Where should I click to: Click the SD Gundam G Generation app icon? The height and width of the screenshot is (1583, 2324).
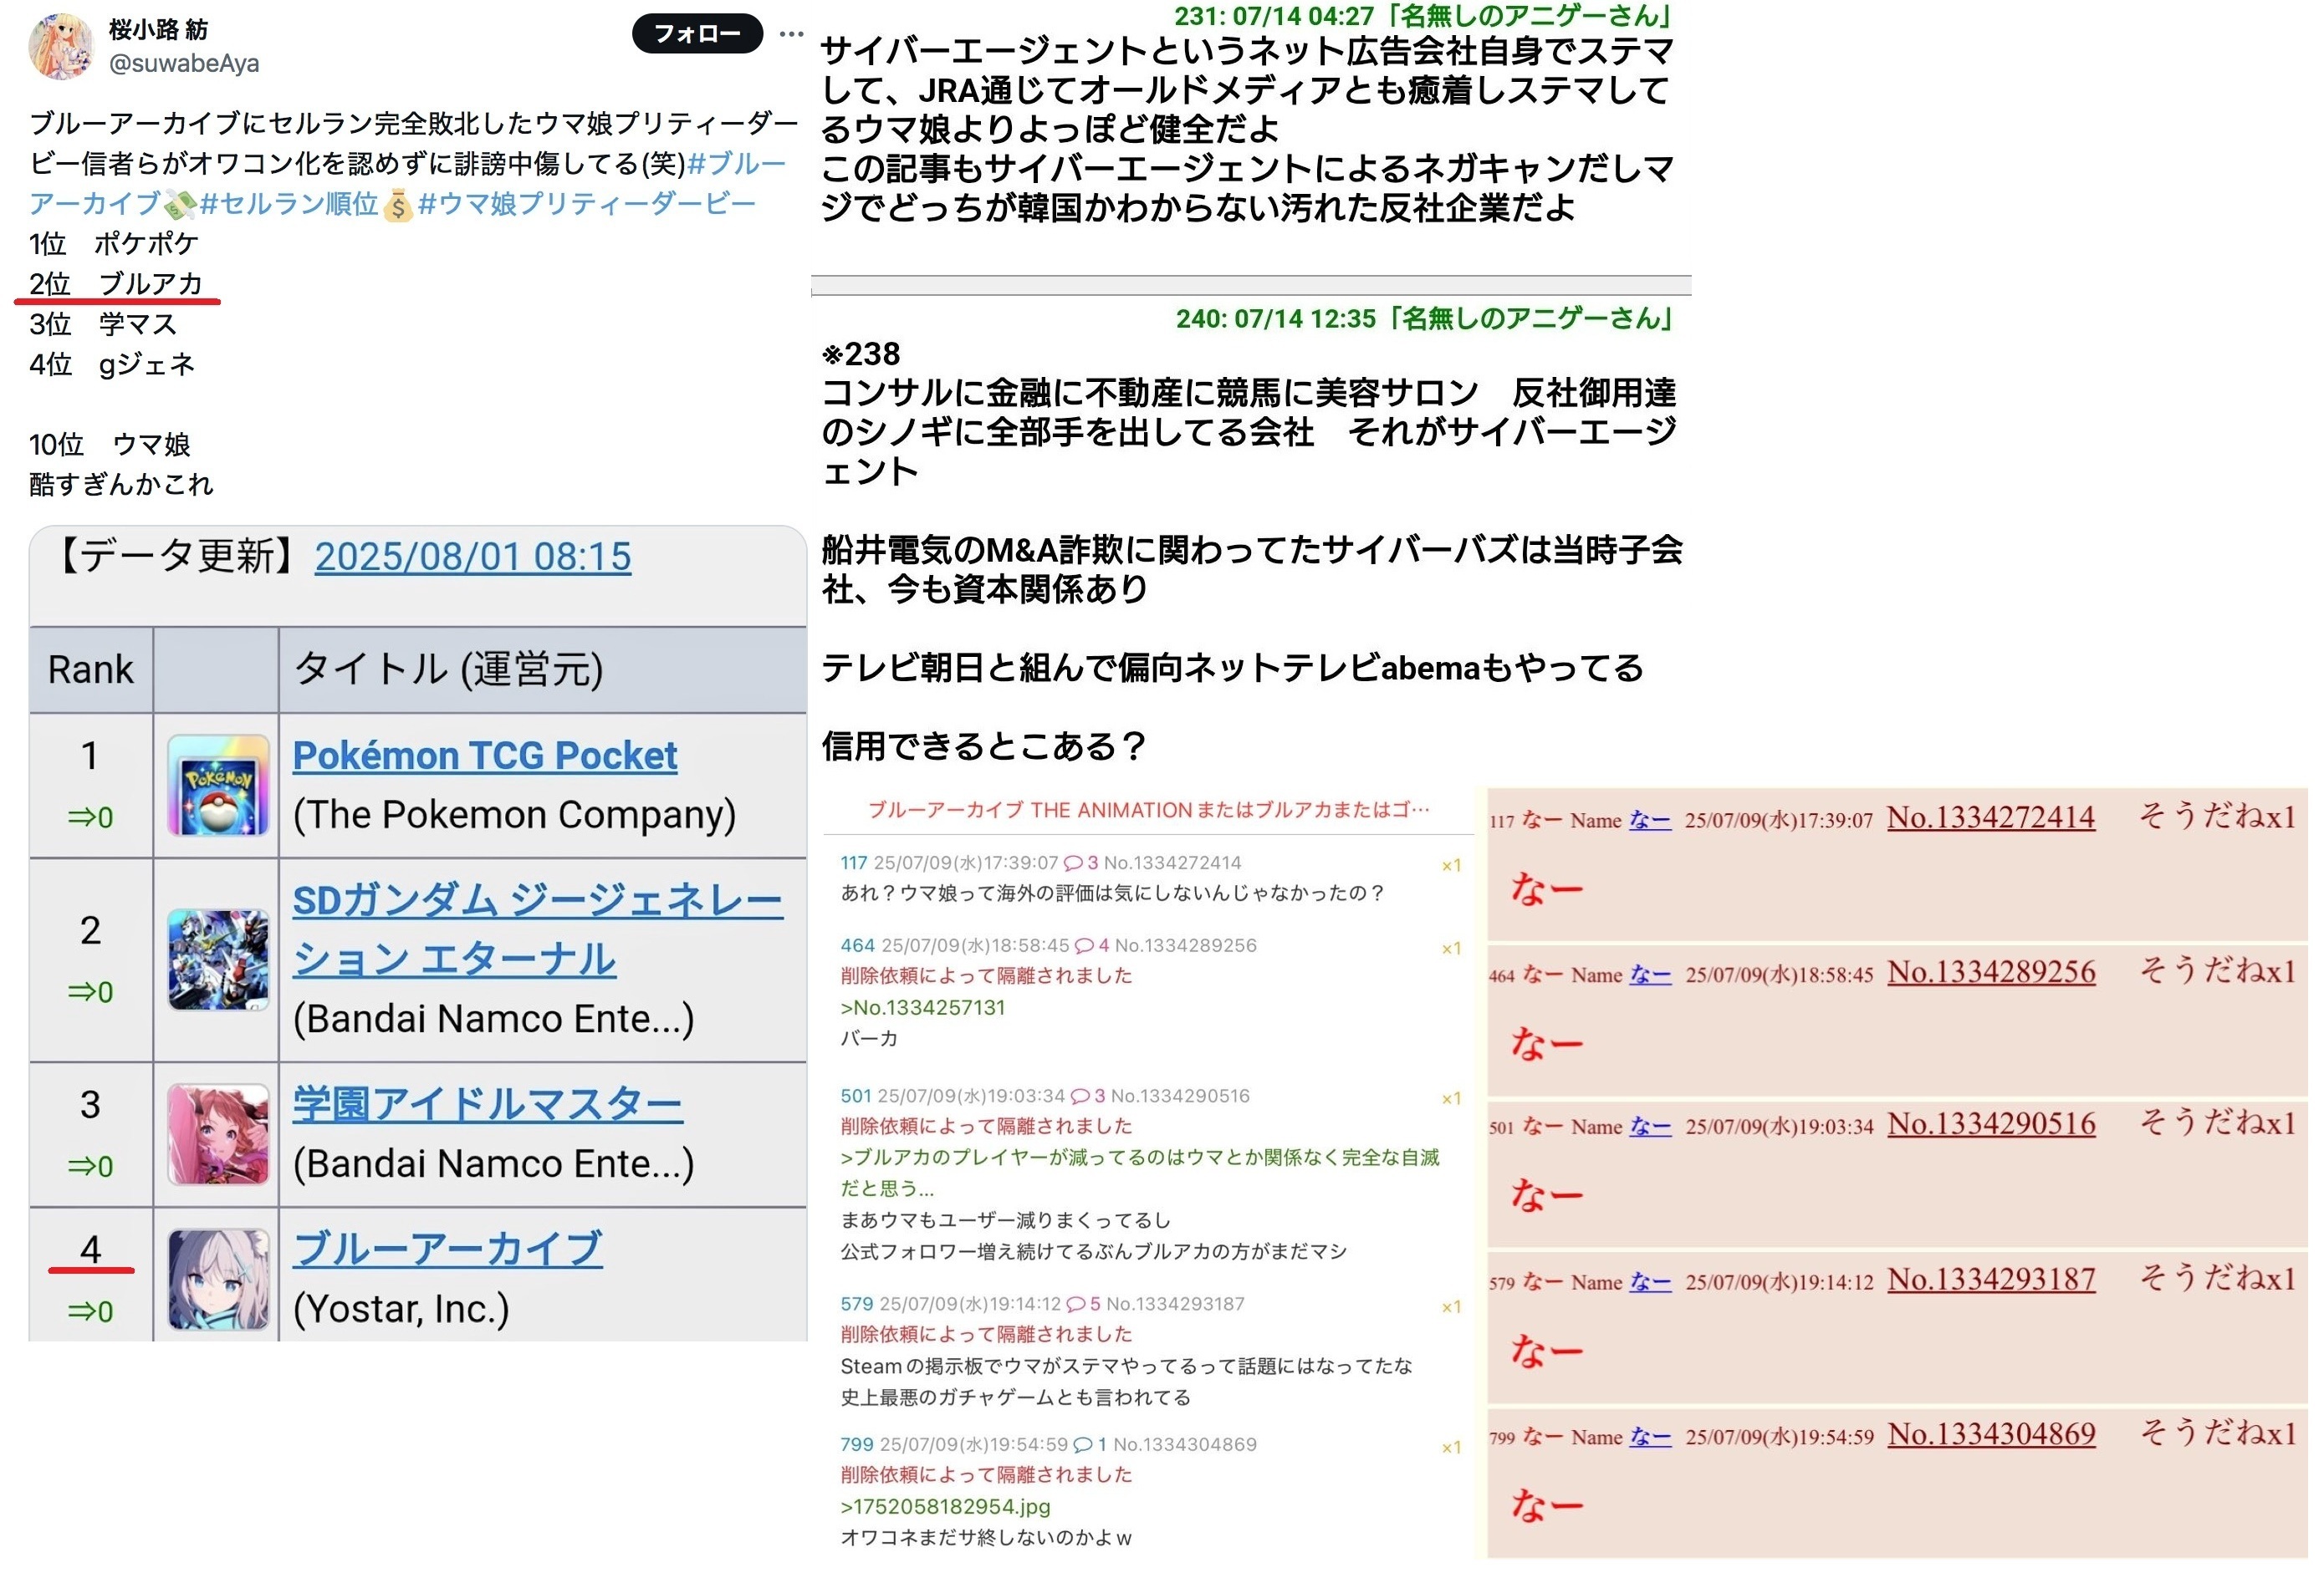(218, 959)
